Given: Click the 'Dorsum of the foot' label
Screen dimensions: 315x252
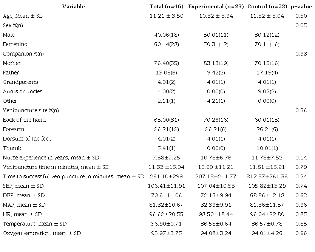Looking at the screenshot, I should coord(27,139).
